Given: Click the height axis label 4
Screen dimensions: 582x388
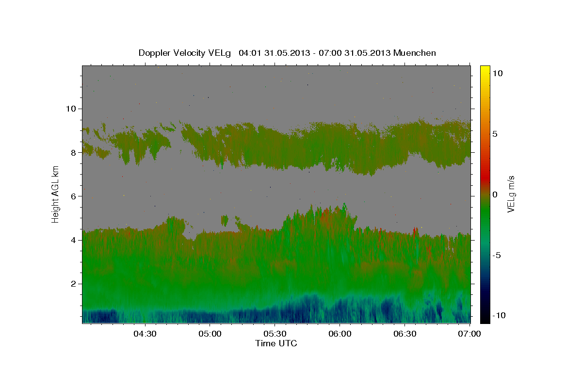Looking at the screenshot, I should coord(73,240).
